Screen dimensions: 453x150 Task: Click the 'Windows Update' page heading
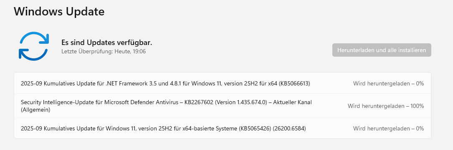(x=59, y=12)
